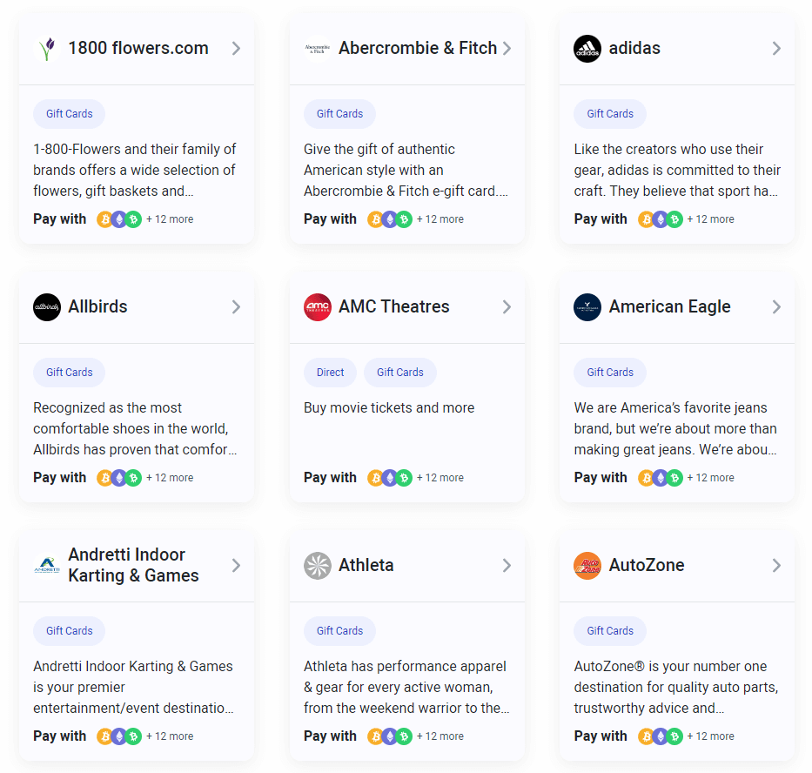The width and height of the screenshot is (812, 773).
Task: Click the AMC Theatres logo icon
Action: (x=317, y=307)
